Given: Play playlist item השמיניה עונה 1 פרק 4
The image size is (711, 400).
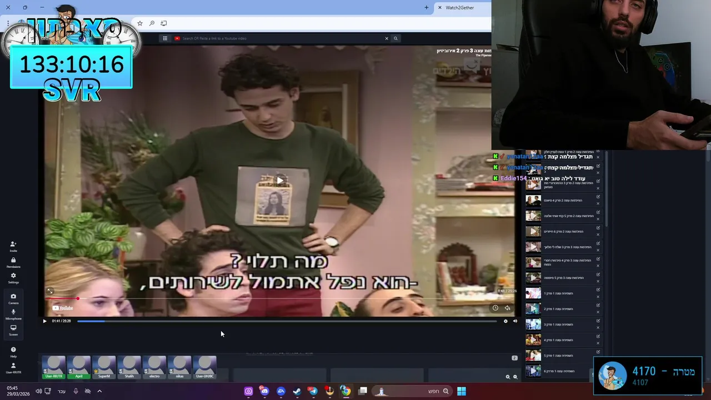Looking at the screenshot, I should 533,340.
